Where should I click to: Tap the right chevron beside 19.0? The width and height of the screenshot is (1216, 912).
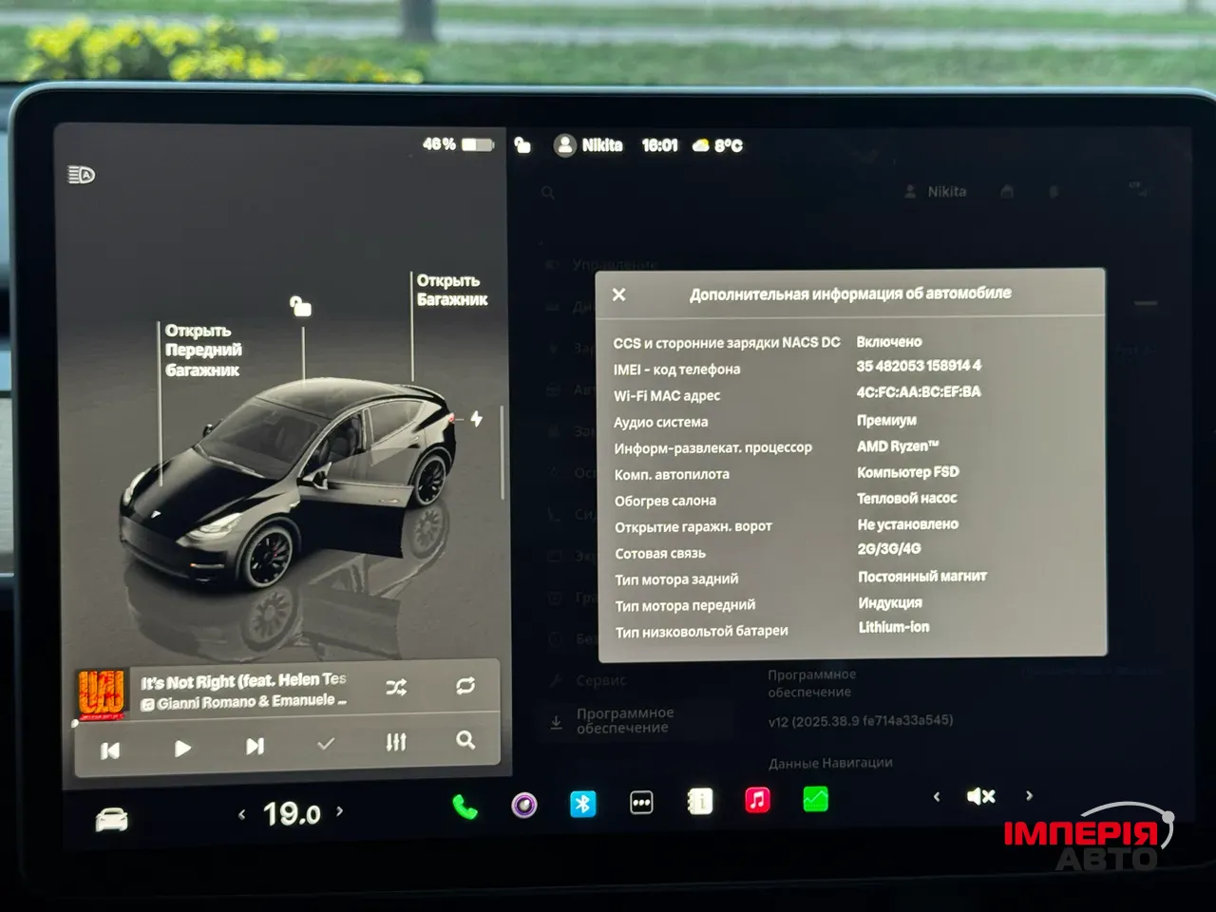pos(339,812)
